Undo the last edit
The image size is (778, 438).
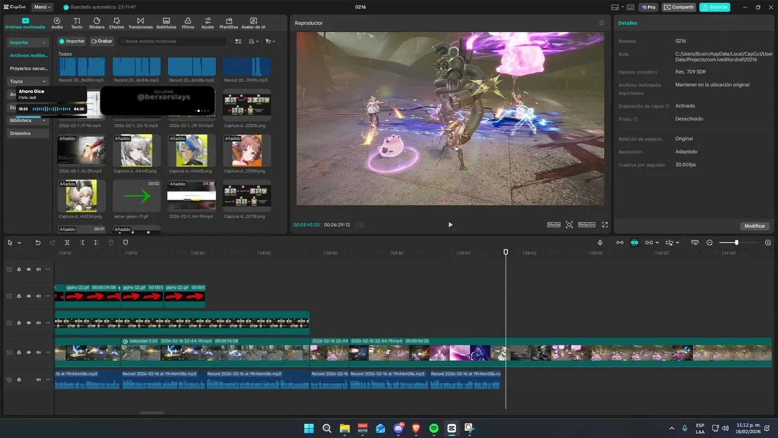pos(38,242)
